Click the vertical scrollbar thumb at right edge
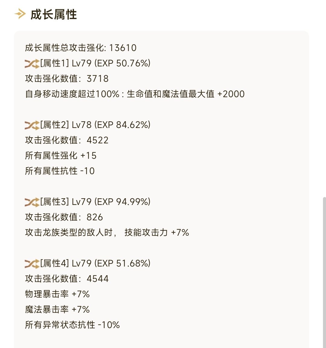Viewport: 326px width, 348px height. pos(324,272)
